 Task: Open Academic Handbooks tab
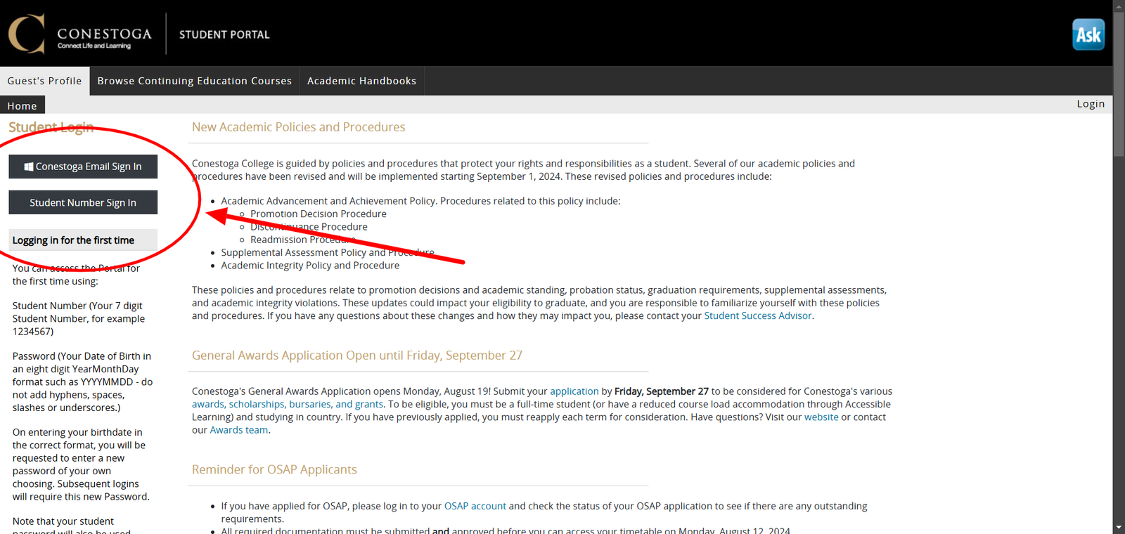(361, 81)
